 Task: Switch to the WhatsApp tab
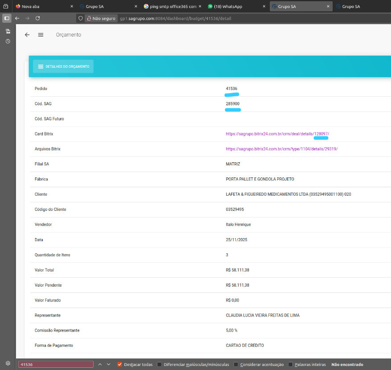pyautogui.click(x=232, y=7)
